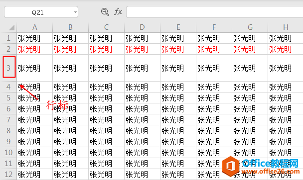
Task: Select row 6 header
Action: point(8,109)
